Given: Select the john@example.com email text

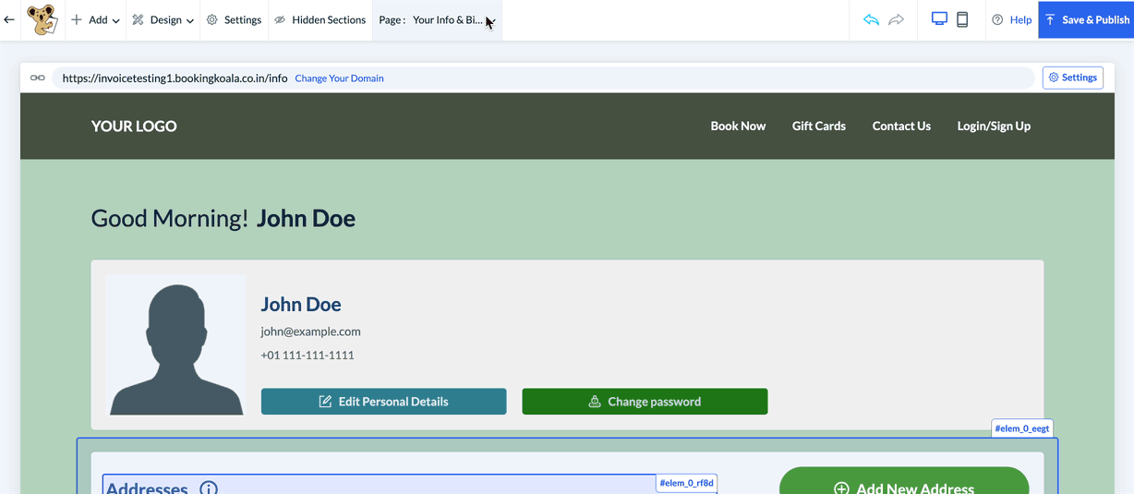Looking at the screenshot, I should 310,331.
